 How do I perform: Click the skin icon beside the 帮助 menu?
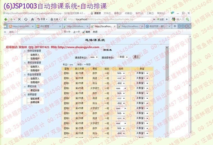pos(172,13)
